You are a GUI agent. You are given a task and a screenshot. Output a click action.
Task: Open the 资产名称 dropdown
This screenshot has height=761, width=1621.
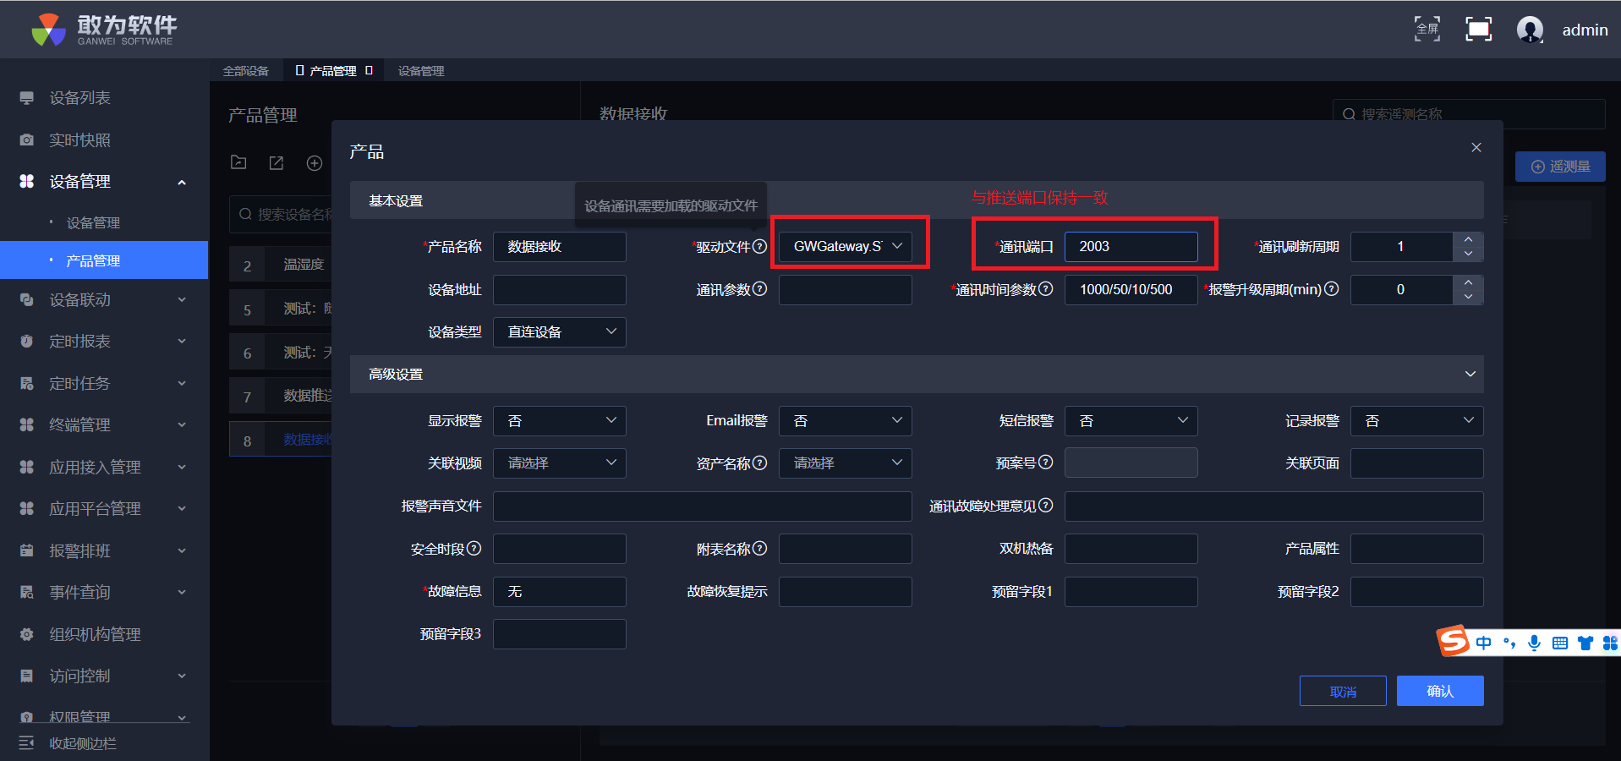coord(846,463)
